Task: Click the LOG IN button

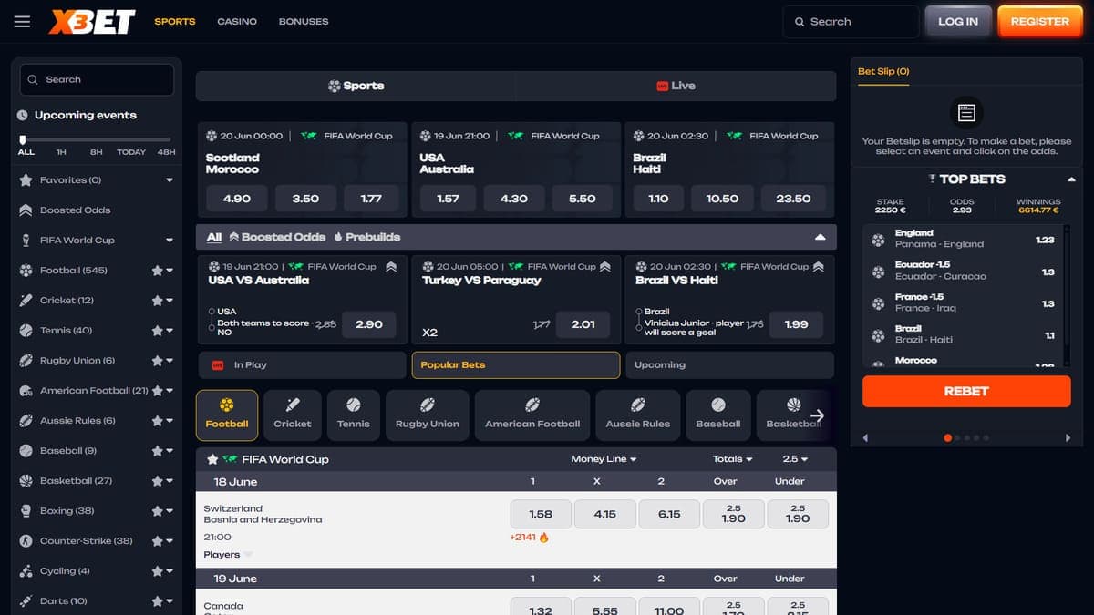Action: [x=958, y=21]
